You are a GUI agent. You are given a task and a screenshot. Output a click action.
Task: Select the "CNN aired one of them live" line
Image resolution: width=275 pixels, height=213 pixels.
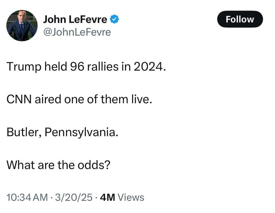(x=79, y=100)
